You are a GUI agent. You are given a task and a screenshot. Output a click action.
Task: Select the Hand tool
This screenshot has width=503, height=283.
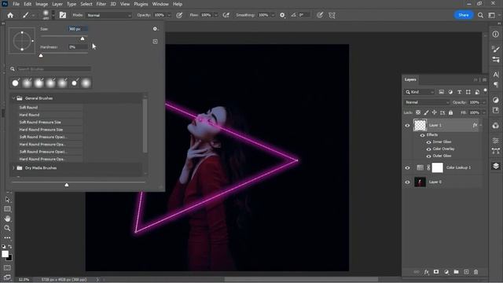[x=7, y=219]
